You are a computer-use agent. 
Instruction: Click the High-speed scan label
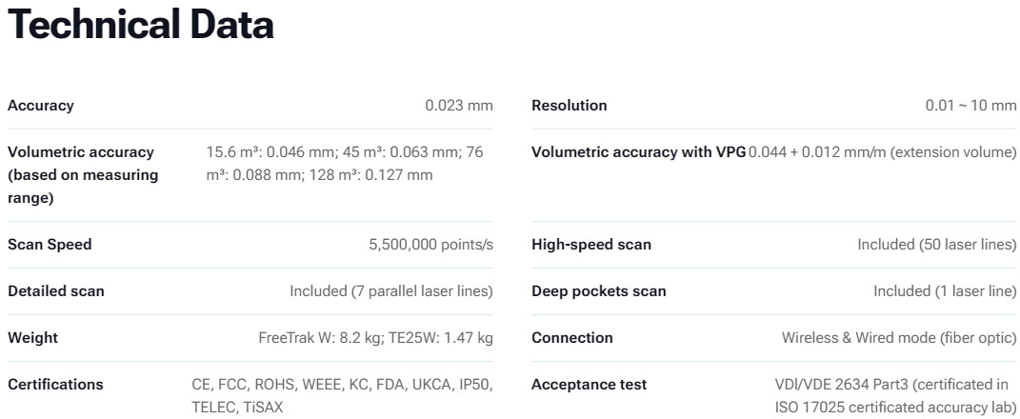591,245
